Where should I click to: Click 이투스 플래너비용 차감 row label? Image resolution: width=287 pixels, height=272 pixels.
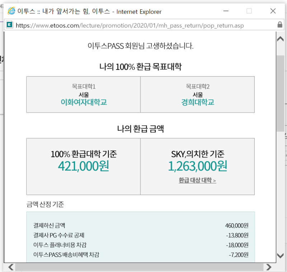tap(60, 245)
